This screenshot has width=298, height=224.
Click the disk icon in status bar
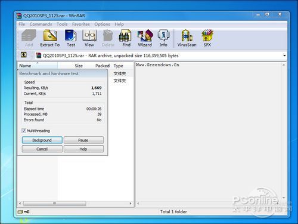20,212
